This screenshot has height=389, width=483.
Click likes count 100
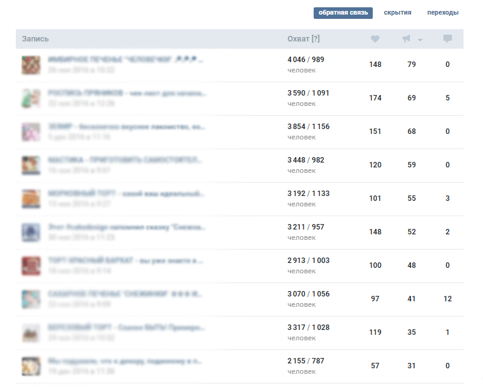[x=375, y=265]
